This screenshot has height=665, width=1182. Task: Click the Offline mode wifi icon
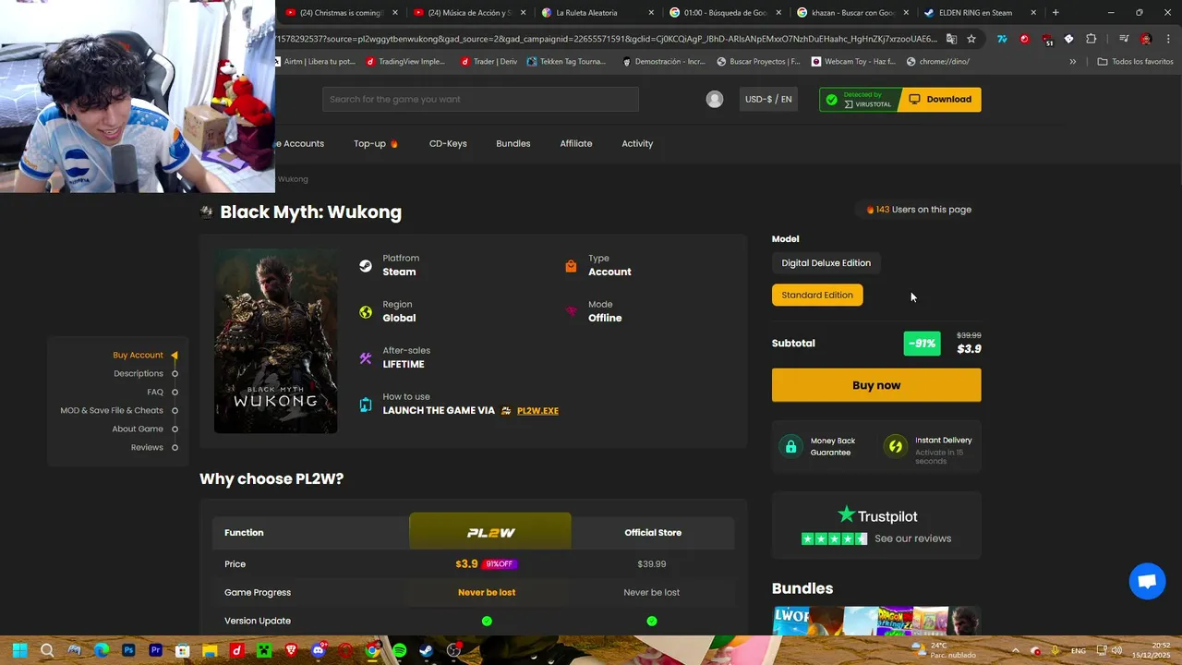[x=571, y=311]
